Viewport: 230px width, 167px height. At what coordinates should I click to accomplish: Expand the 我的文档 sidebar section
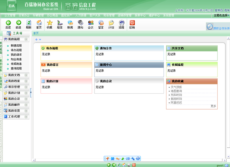click(x=26, y=75)
